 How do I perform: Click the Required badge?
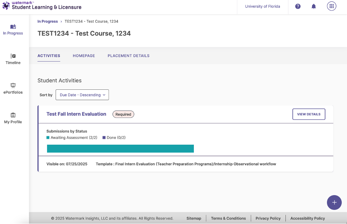[123, 114]
